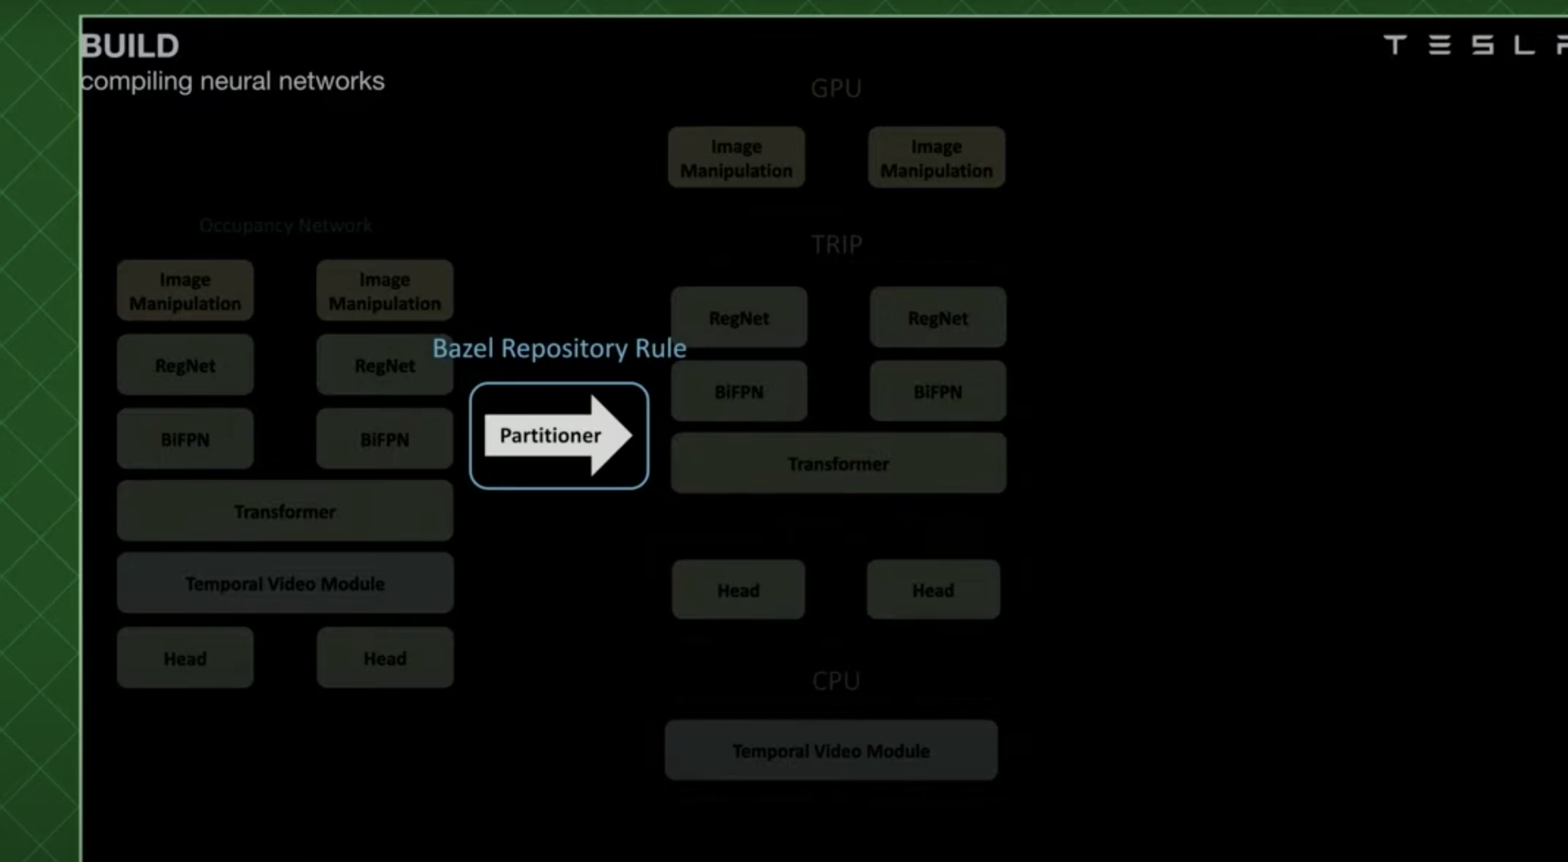Select the TRIP section heading
1568x862 pixels.
(x=836, y=245)
